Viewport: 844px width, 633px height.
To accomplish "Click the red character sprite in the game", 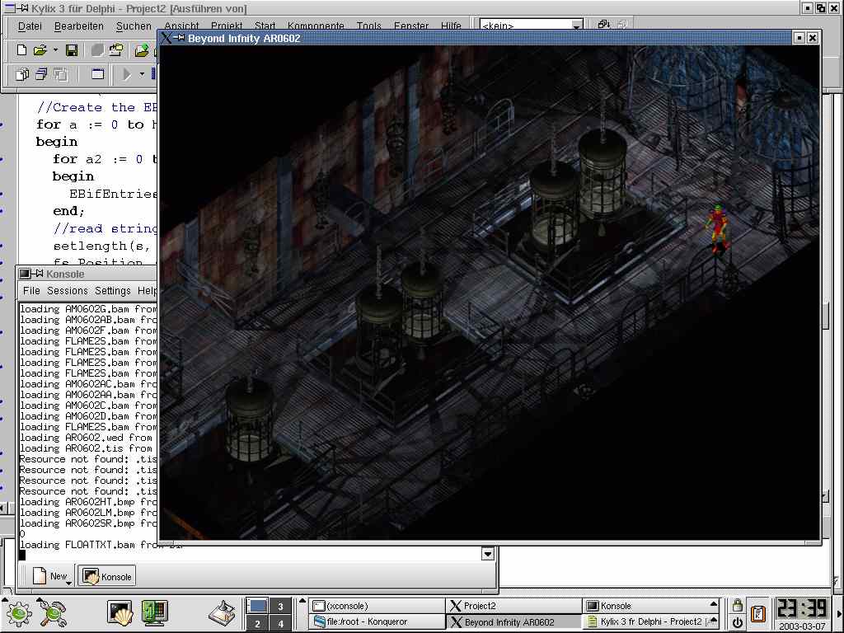I will pyautogui.click(x=718, y=227).
